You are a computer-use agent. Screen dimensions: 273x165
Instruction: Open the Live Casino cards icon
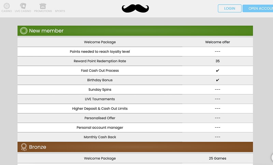pyautogui.click(x=23, y=6)
